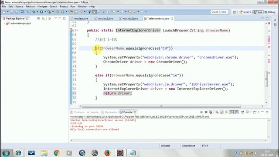Screen dimensions: 279x157
Task: Toggle Show Console When Standard Error Changes
Action: 236,112
